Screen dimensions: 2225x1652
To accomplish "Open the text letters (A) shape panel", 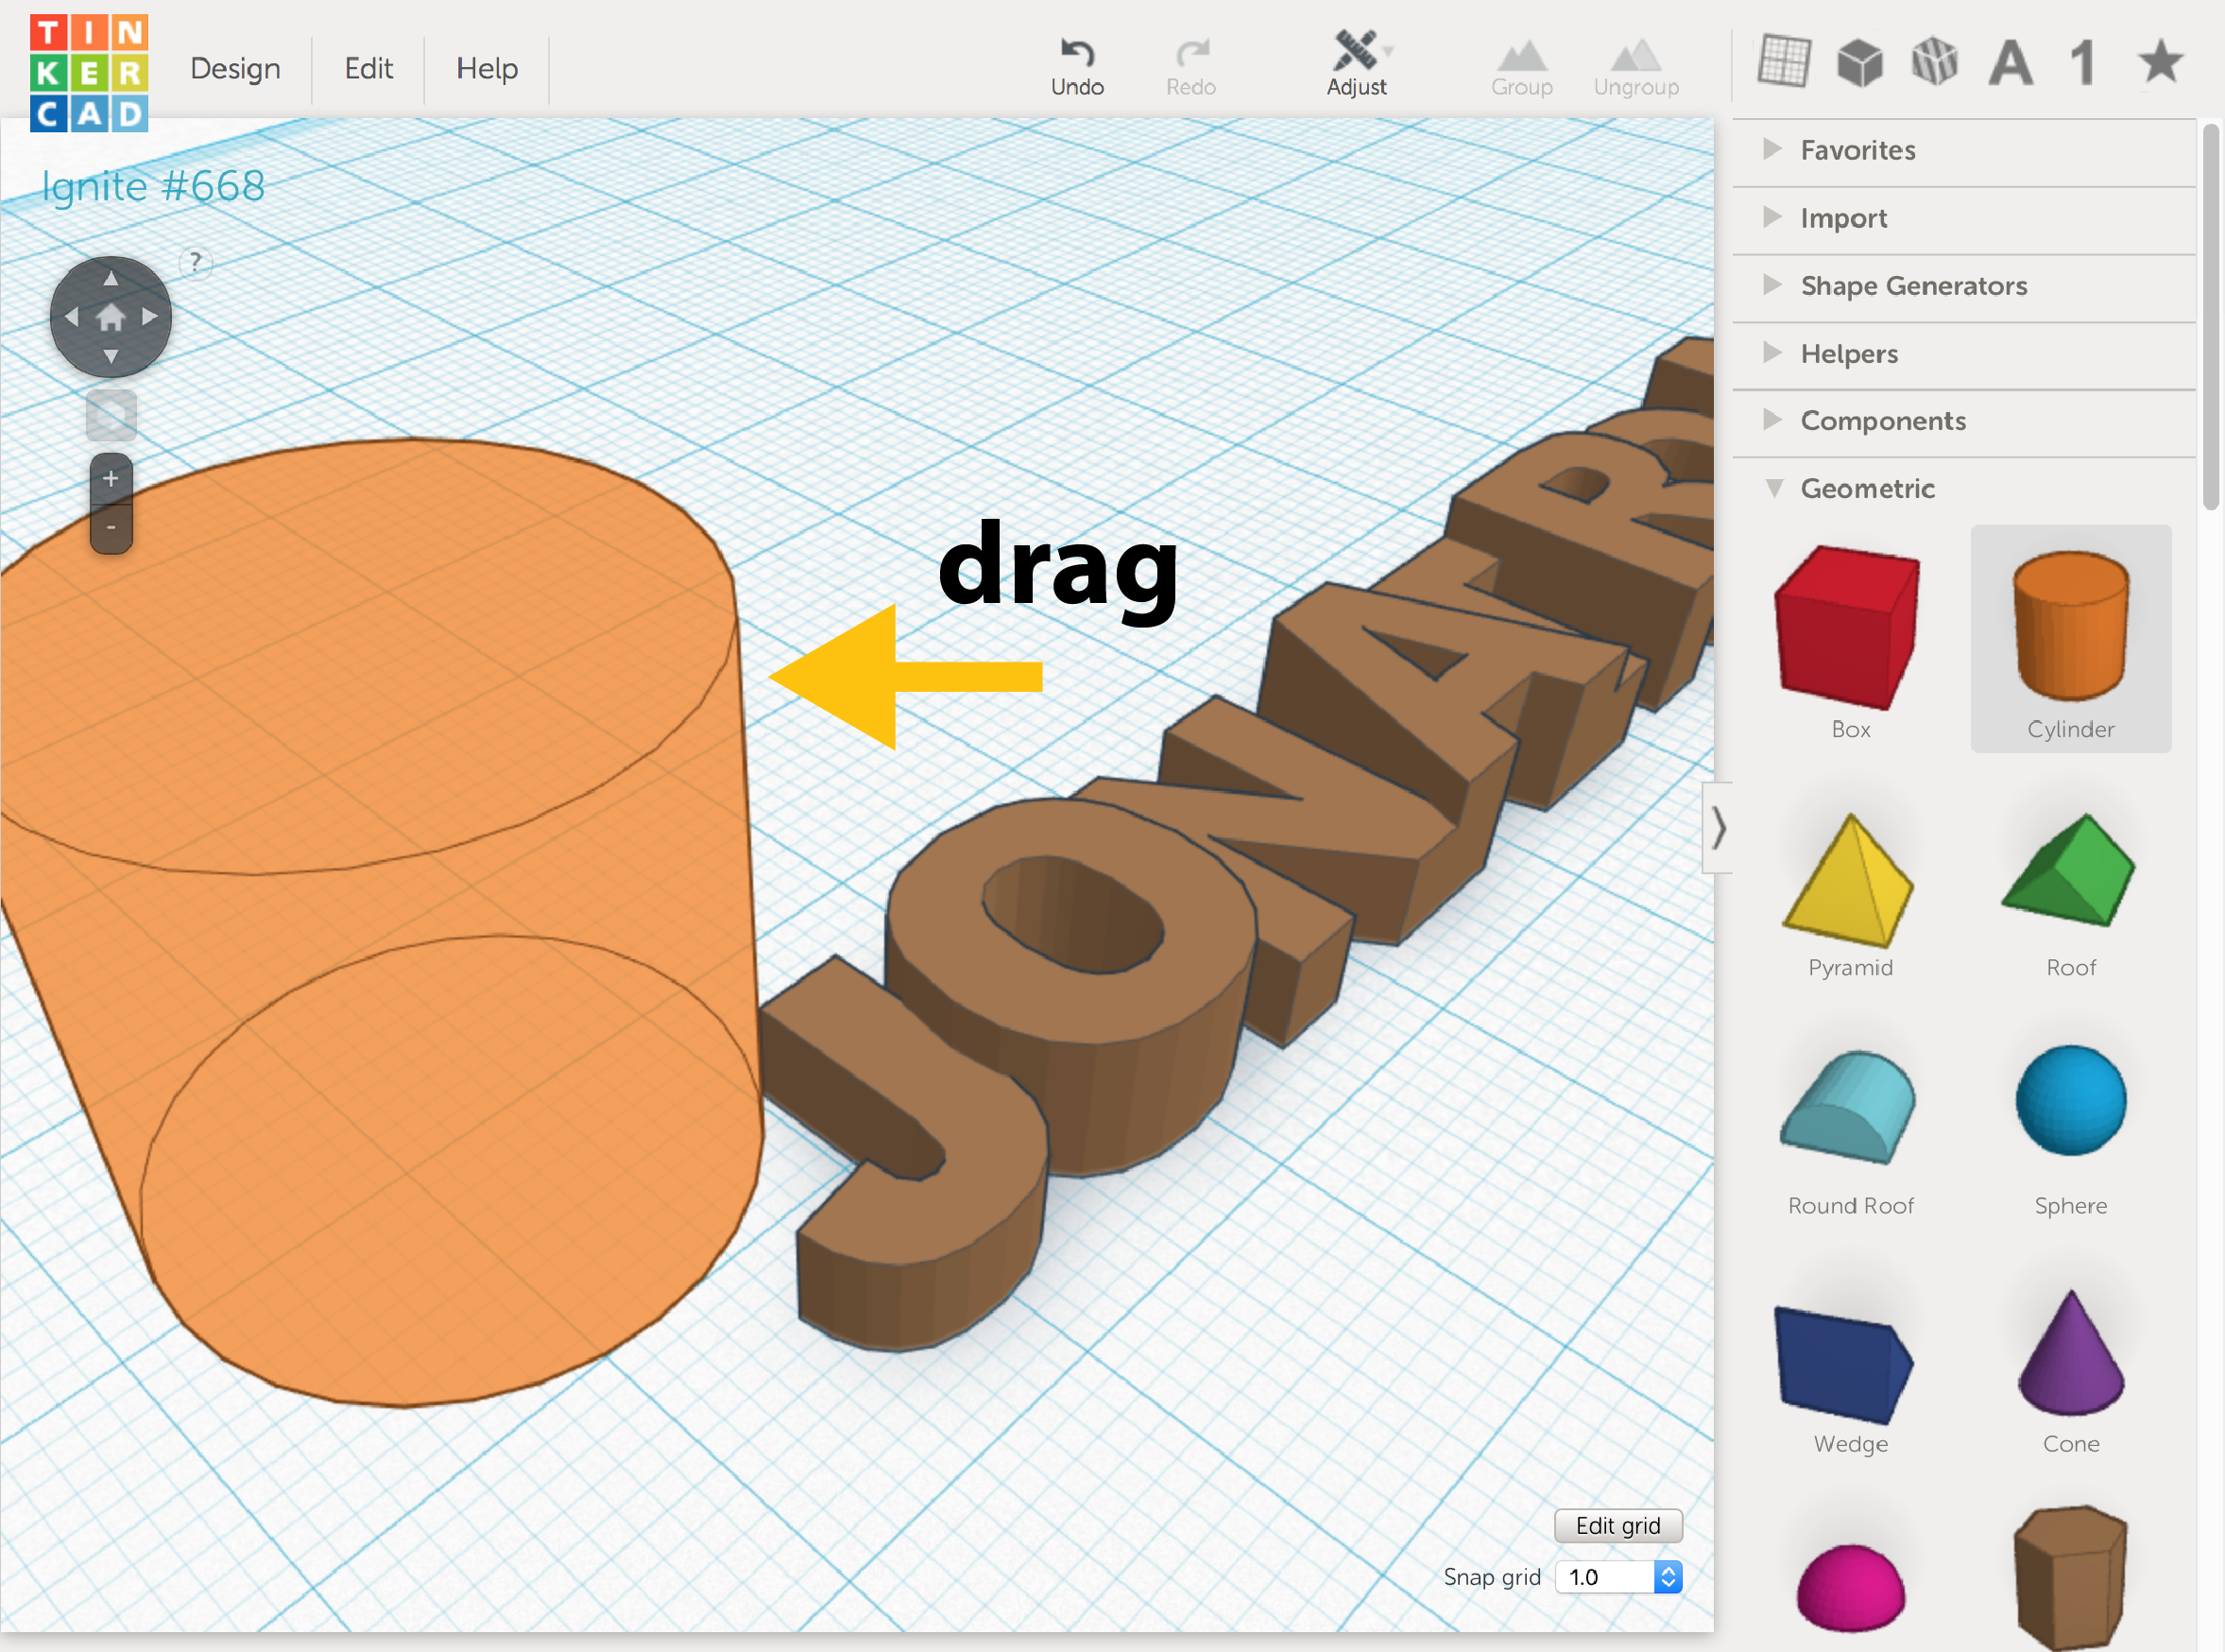I will pyautogui.click(x=2011, y=63).
